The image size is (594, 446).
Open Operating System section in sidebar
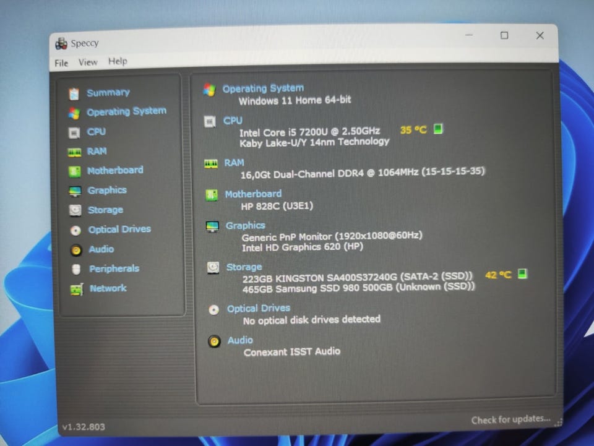(126, 111)
